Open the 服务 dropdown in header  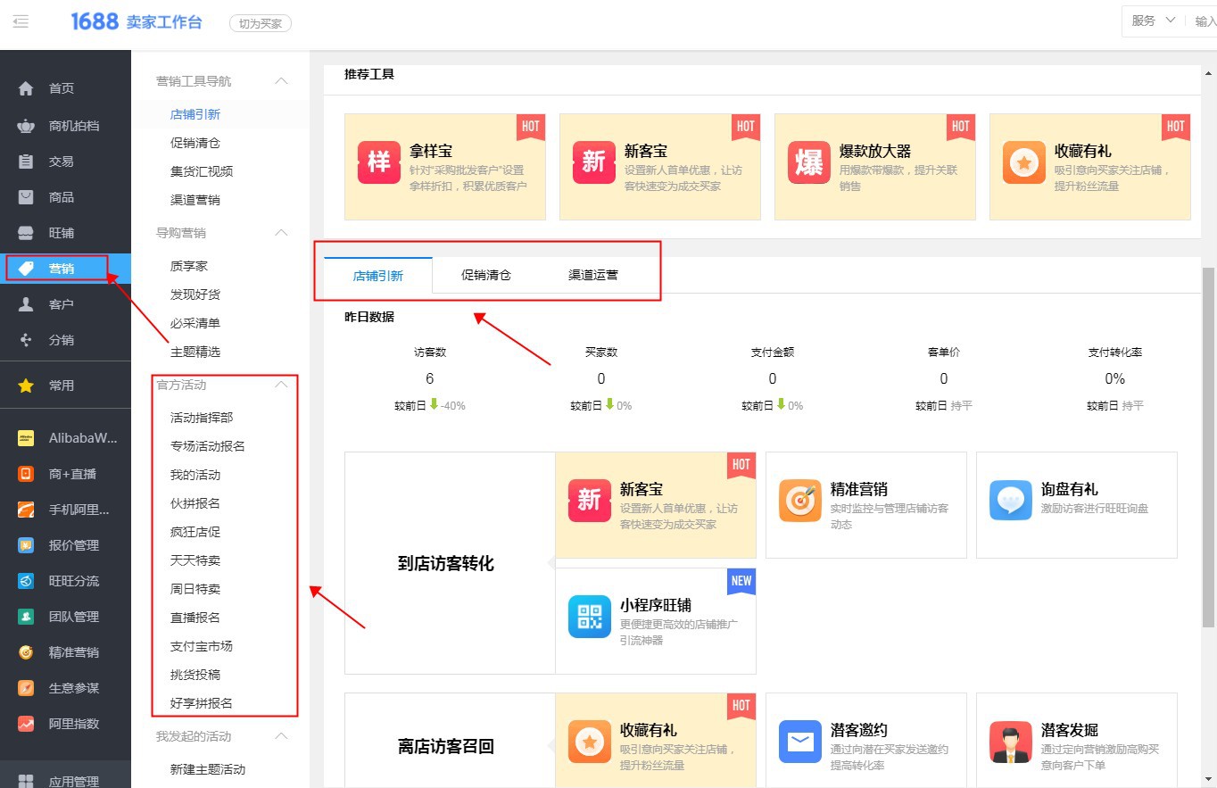pyautogui.click(x=1154, y=21)
